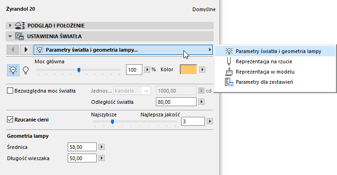
Task: Click the PODGLĄD I POŁOŻENIE section icon
Action: (x=20, y=26)
